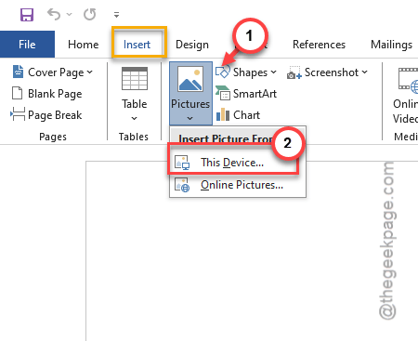Expand the Customize Quick Access Toolbar menu
The image size is (418, 341).
[x=116, y=15]
